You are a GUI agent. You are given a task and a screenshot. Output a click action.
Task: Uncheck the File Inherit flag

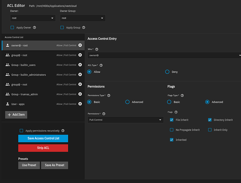(x=172, y=120)
